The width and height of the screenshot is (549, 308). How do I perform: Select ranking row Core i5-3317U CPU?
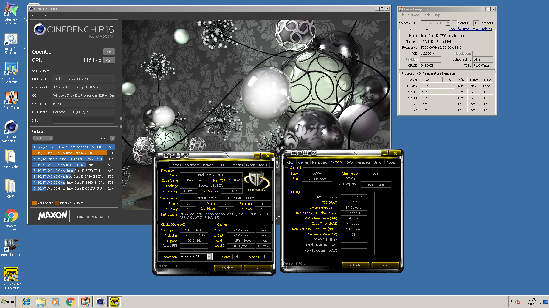point(74,188)
